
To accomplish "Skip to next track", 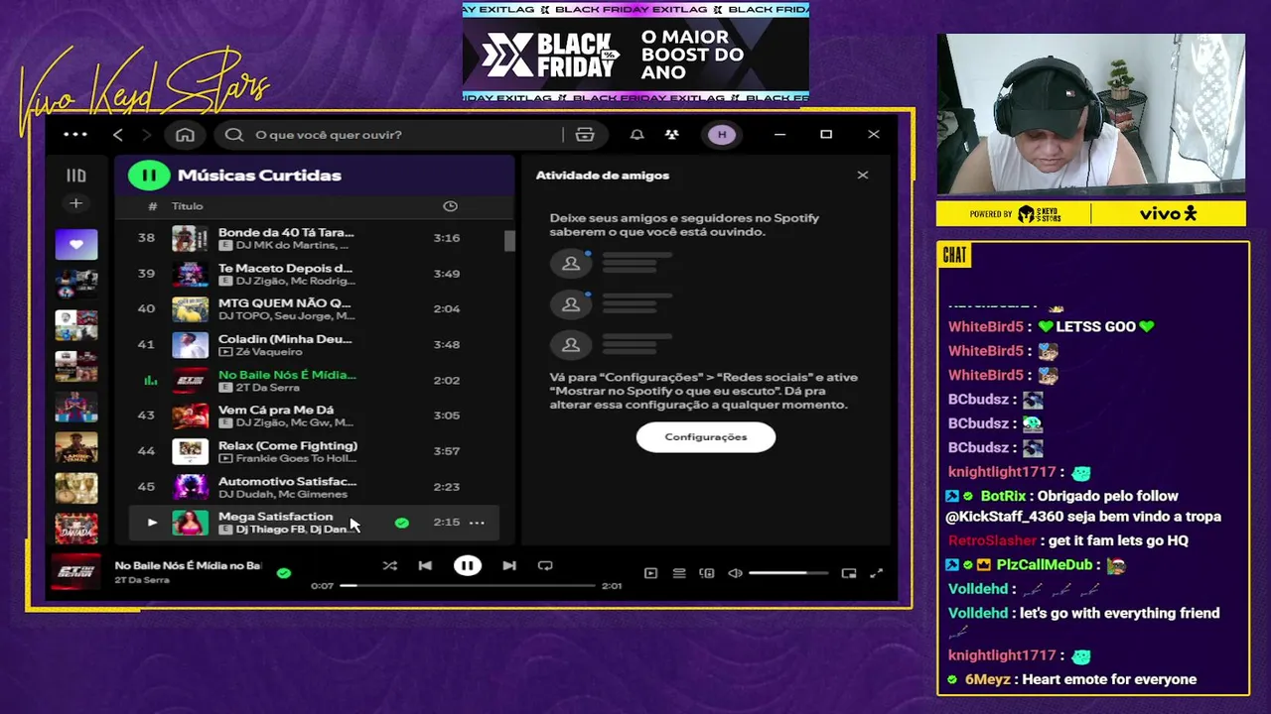I will [509, 565].
